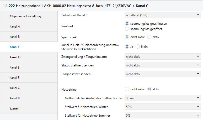Switch to Allgemeine Einstellung tab
The image size is (203, 120).
[x=25, y=16]
